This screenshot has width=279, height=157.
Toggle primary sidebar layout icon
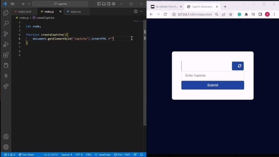click(x=99, y=4)
